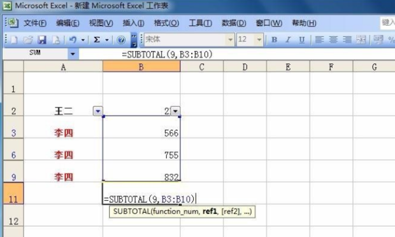Image resolution: width=395 pixels, height=237 pixels.
Task: Open the font size dropdown list
Action: tap(259, 39)
